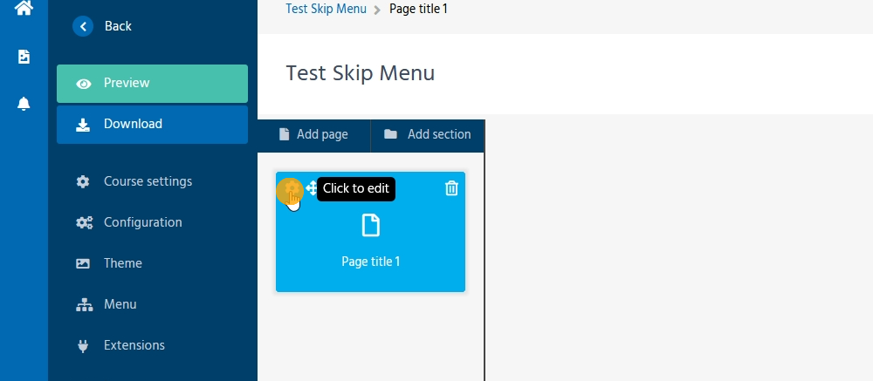Click Add section in the toolbar
Image resolution: width=873 pixels, height=381 pixels.
428,134
